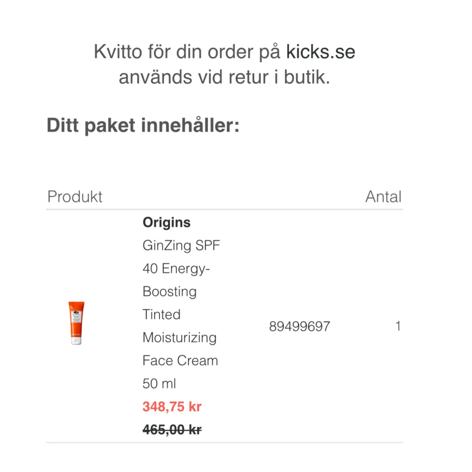This screenshot has width=472, height=472.
Task: Click the article number 89499697
Action: coord(300,326)
